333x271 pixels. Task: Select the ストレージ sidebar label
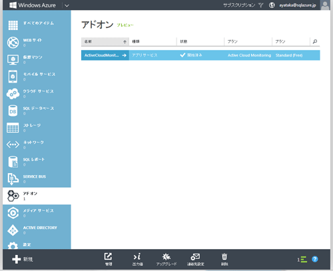click(32, 125)
